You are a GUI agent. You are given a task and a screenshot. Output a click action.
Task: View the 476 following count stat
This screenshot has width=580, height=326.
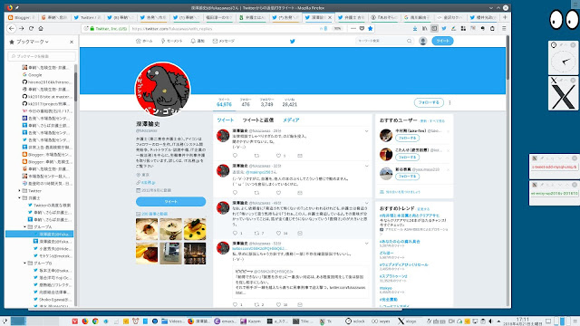pyautogui.click(x=246, y=102)
